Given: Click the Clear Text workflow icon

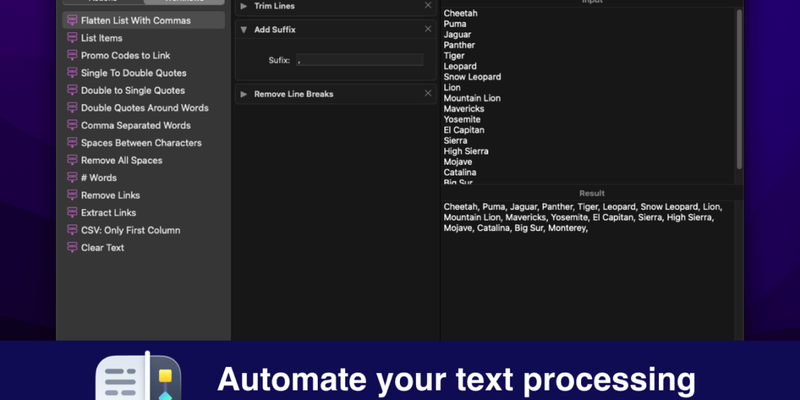Looking at the screenshot, I should 72,248.
